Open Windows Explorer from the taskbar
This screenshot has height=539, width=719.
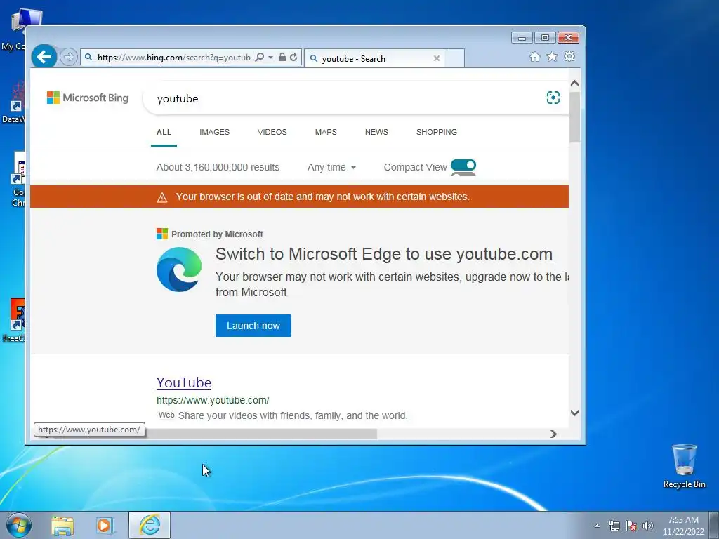click(x=62, y=525)
